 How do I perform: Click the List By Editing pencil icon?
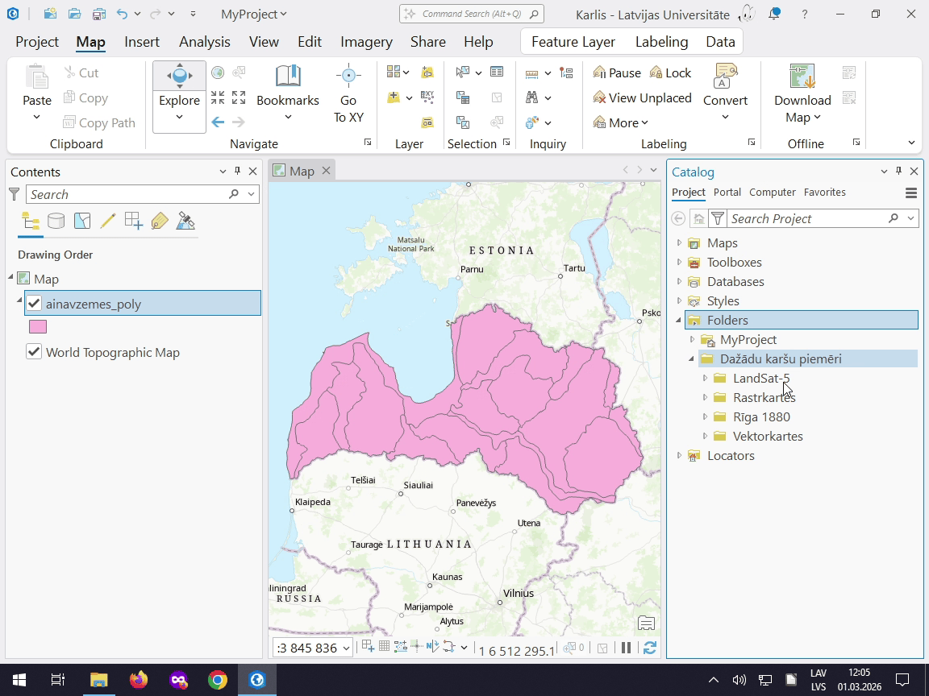(107, 221)
